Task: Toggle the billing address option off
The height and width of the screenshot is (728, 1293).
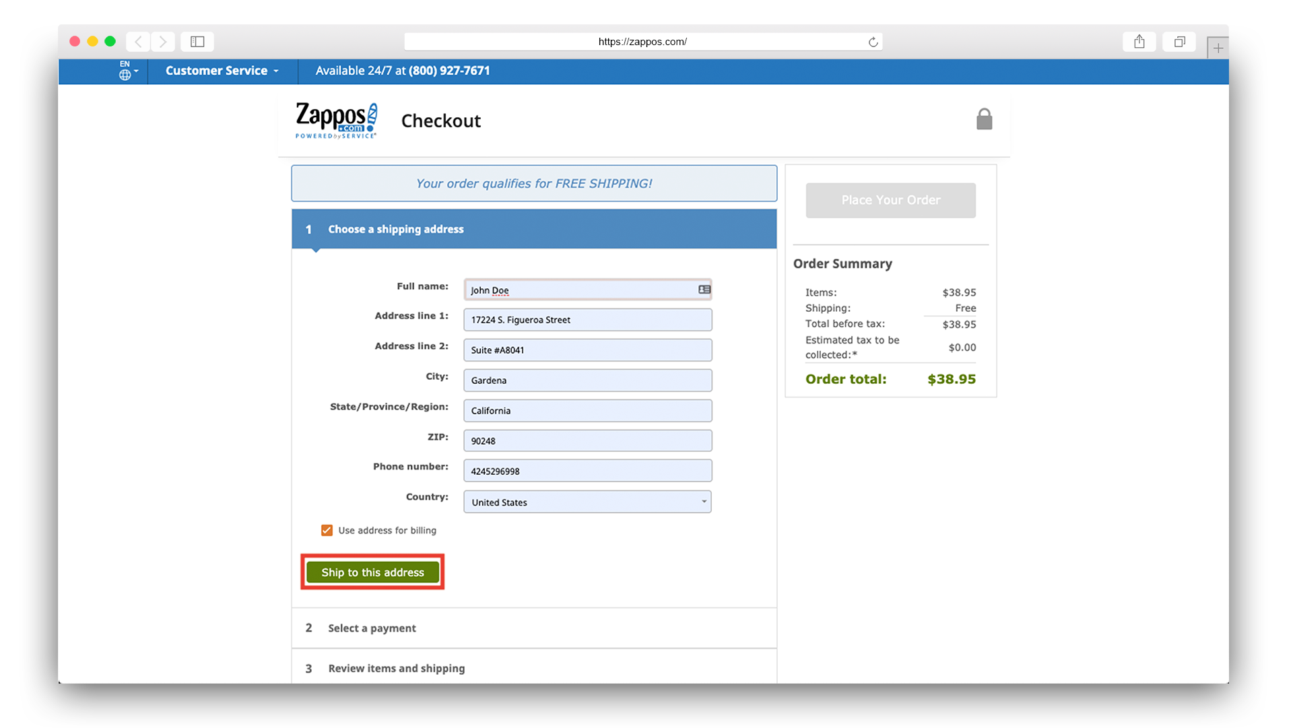Action: (x=327, y=530)
